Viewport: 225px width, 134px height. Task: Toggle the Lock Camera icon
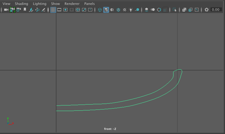click(x=12, y=10)
